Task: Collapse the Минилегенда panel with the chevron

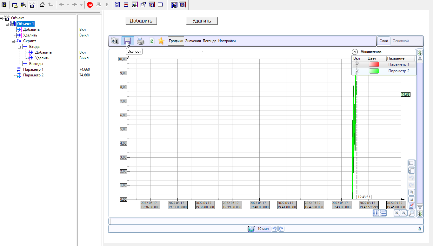Action: tap(355, 52)
